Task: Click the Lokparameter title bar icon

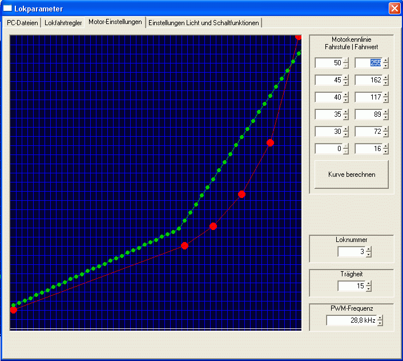Action: coord(8,9)
